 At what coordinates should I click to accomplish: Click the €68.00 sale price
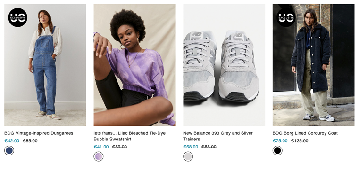click(x=191, y=147)
